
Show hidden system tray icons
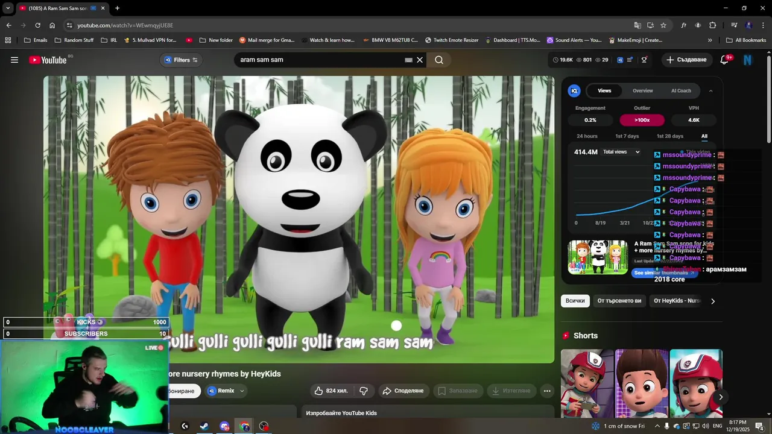coord(657,426)
